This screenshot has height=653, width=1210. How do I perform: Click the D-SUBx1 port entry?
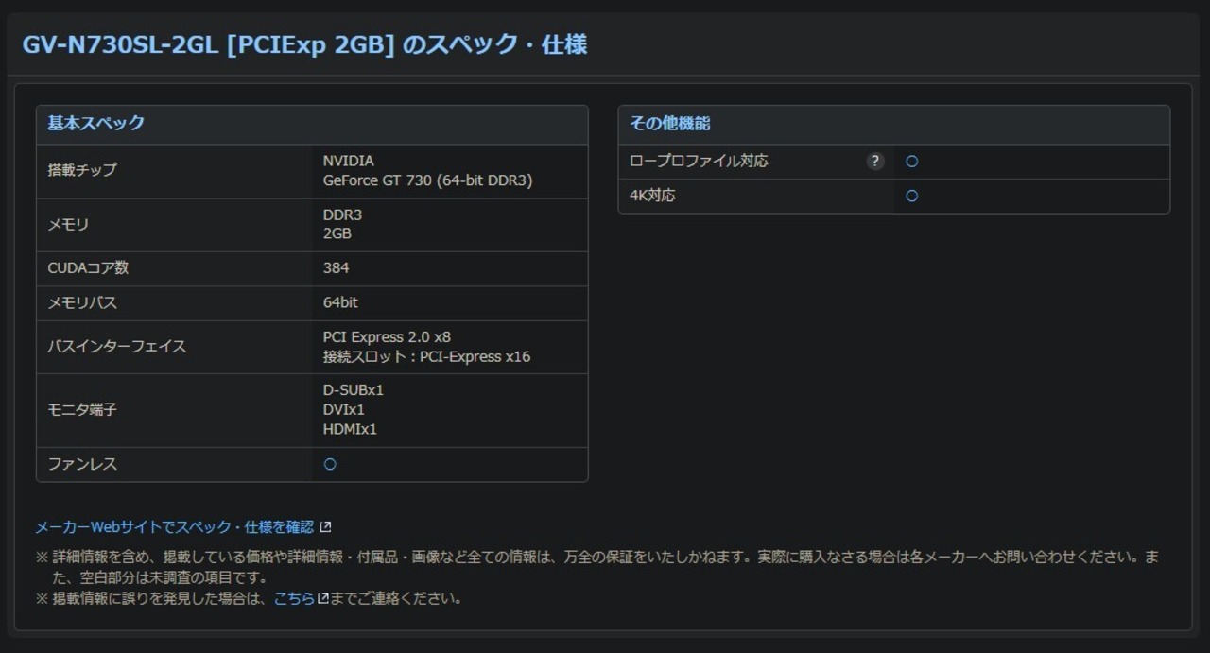pyautogui.click(x=354, y=390)
